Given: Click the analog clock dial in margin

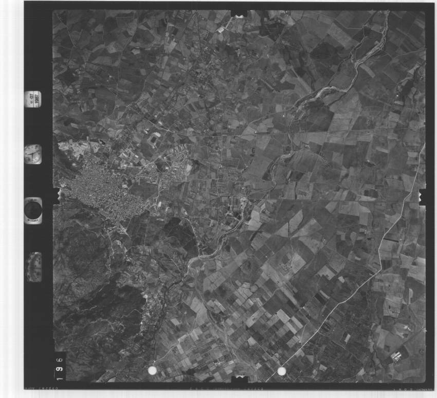Looking at the screenshot, I should tap(33, 154).
